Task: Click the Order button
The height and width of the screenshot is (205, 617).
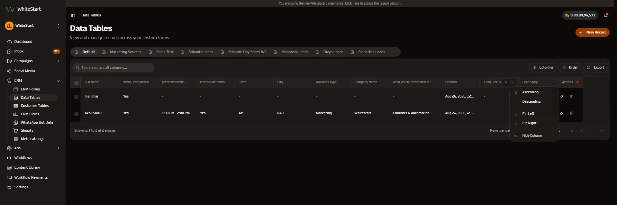Action: [x=570, y=68]
